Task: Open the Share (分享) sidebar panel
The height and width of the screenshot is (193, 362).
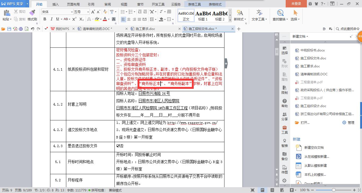Action: (x=284, y=116)
